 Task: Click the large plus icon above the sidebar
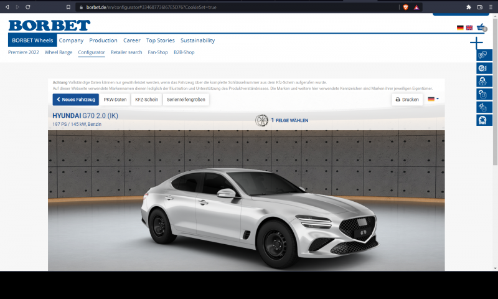[476, 42]
